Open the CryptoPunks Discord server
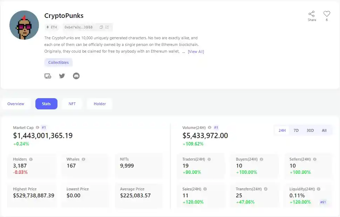The width and height of the screenshot is (340, 217). (76, 76)
